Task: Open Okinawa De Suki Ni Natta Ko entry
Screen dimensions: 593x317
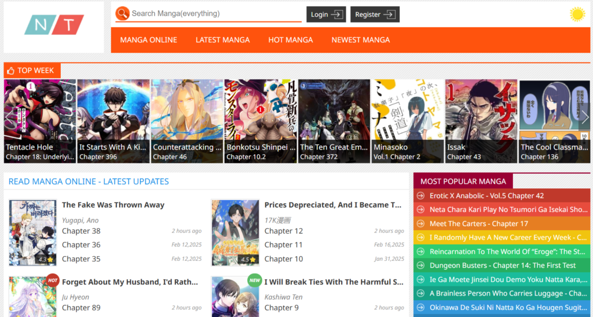Action: [508, 308]
